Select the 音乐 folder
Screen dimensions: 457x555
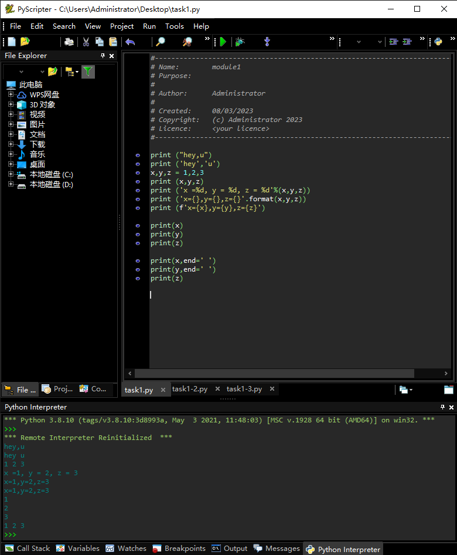pos(37,154)
